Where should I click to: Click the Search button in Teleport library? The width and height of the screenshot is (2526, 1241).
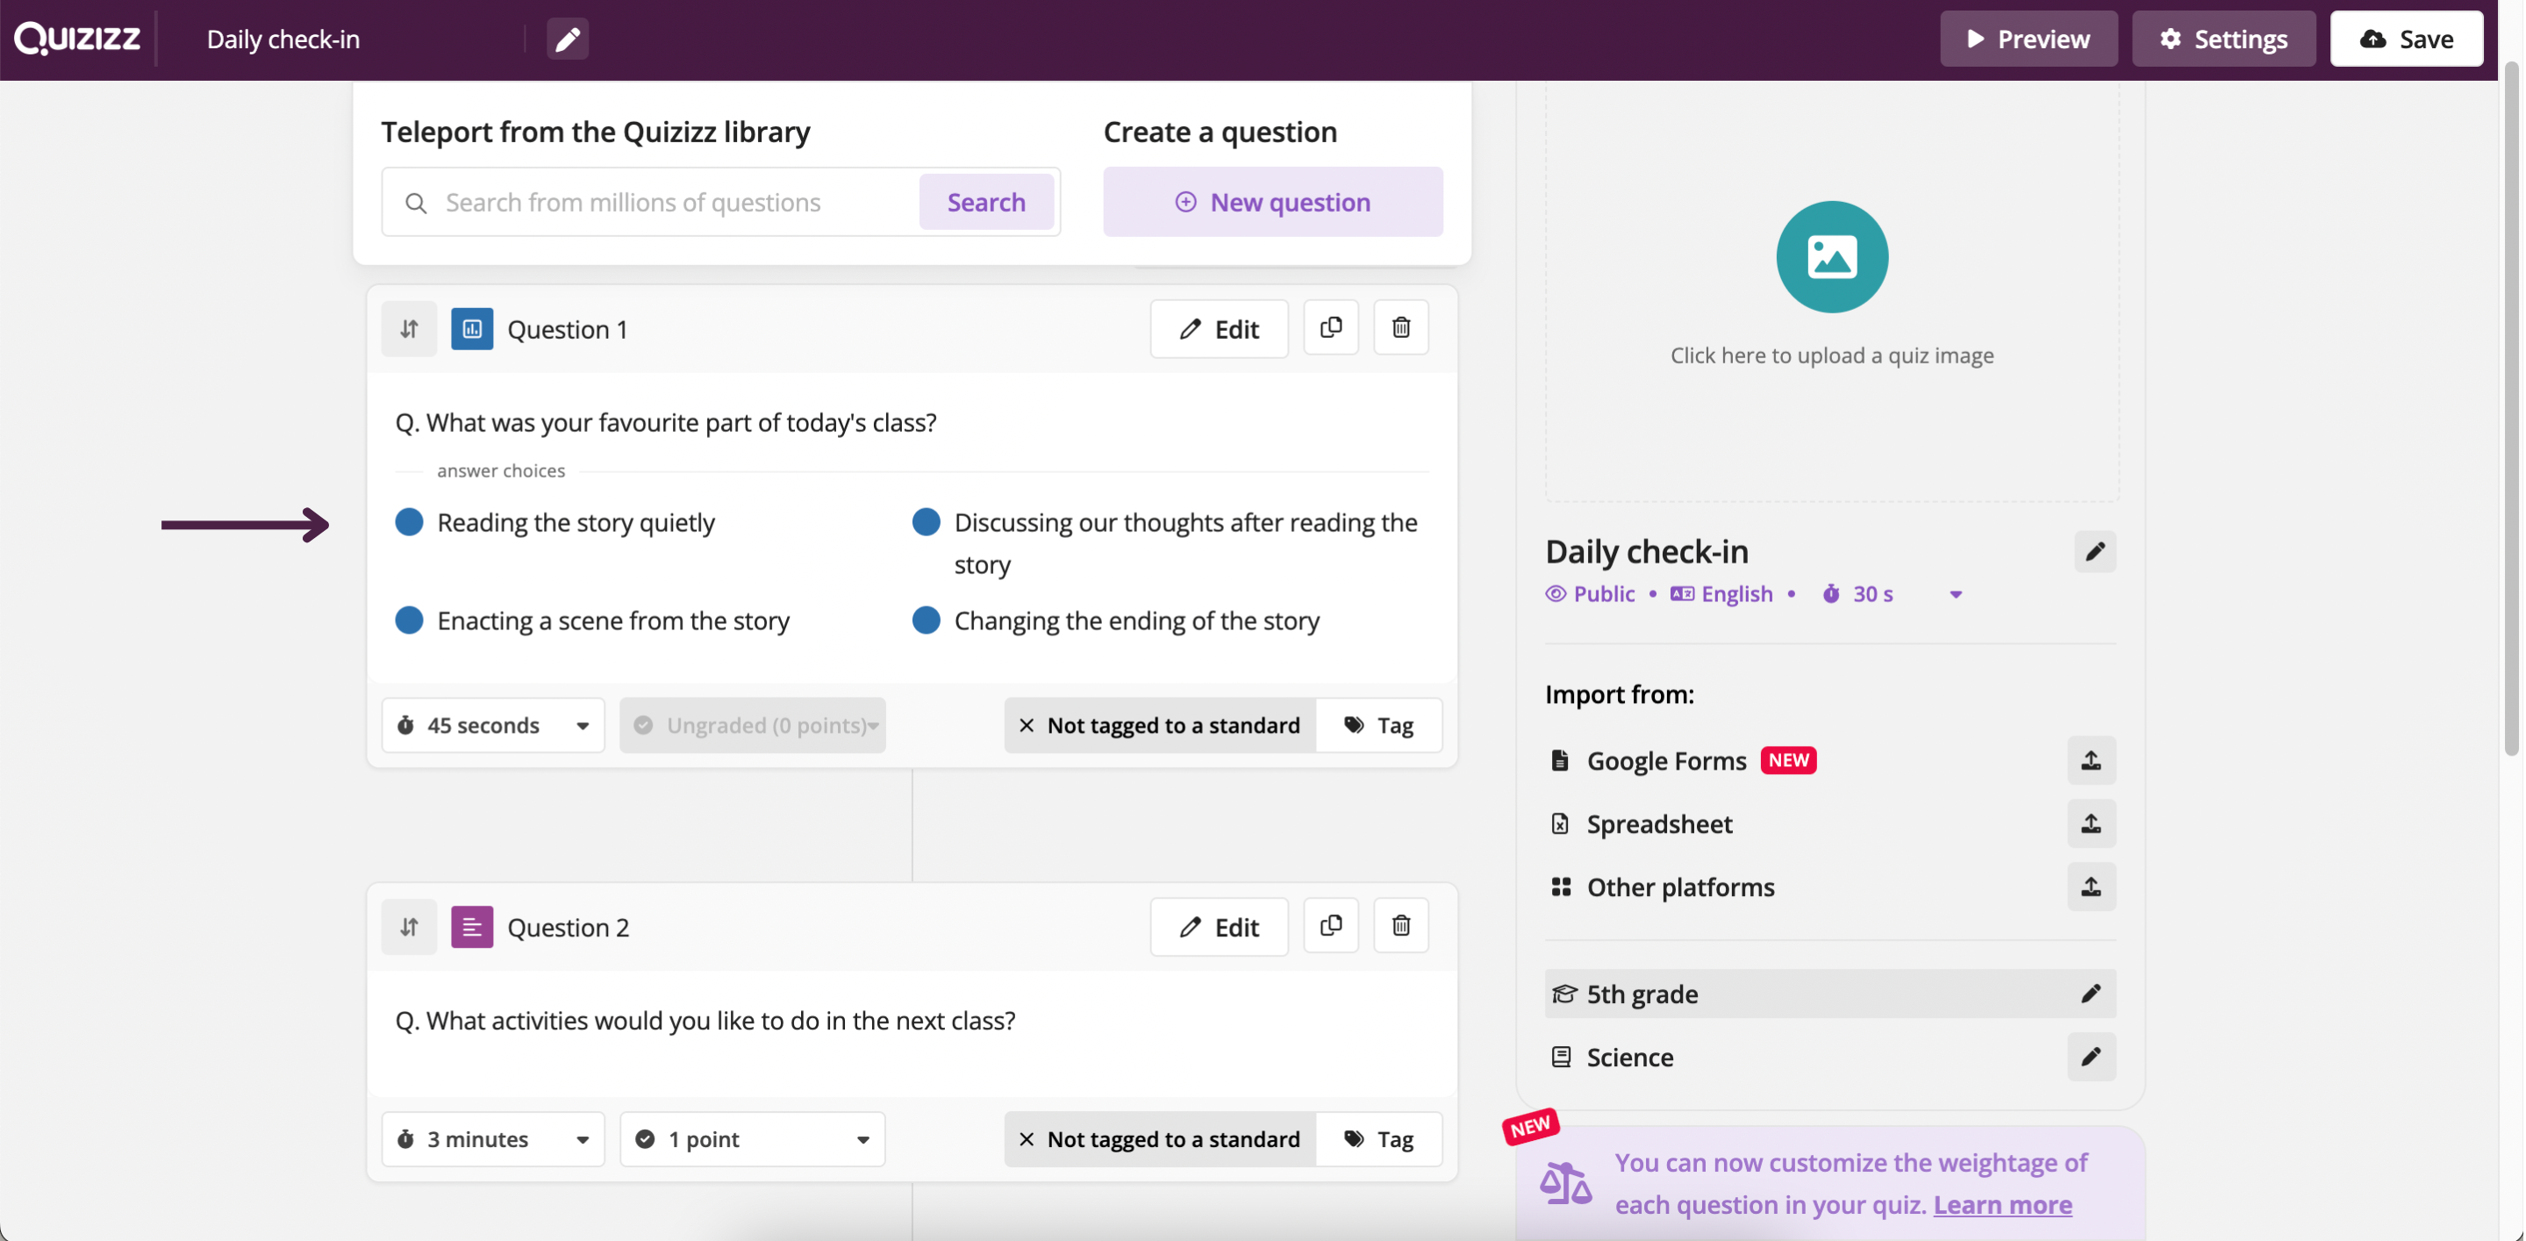(x=986, y=200)
